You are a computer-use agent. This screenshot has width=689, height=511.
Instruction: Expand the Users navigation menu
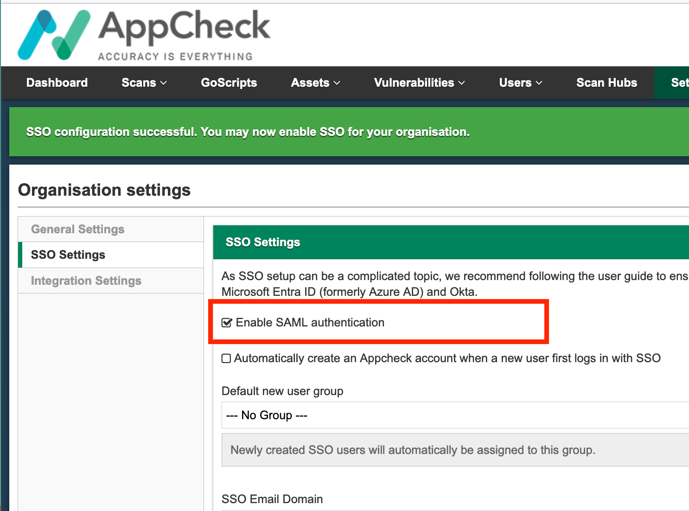(520, 83)
